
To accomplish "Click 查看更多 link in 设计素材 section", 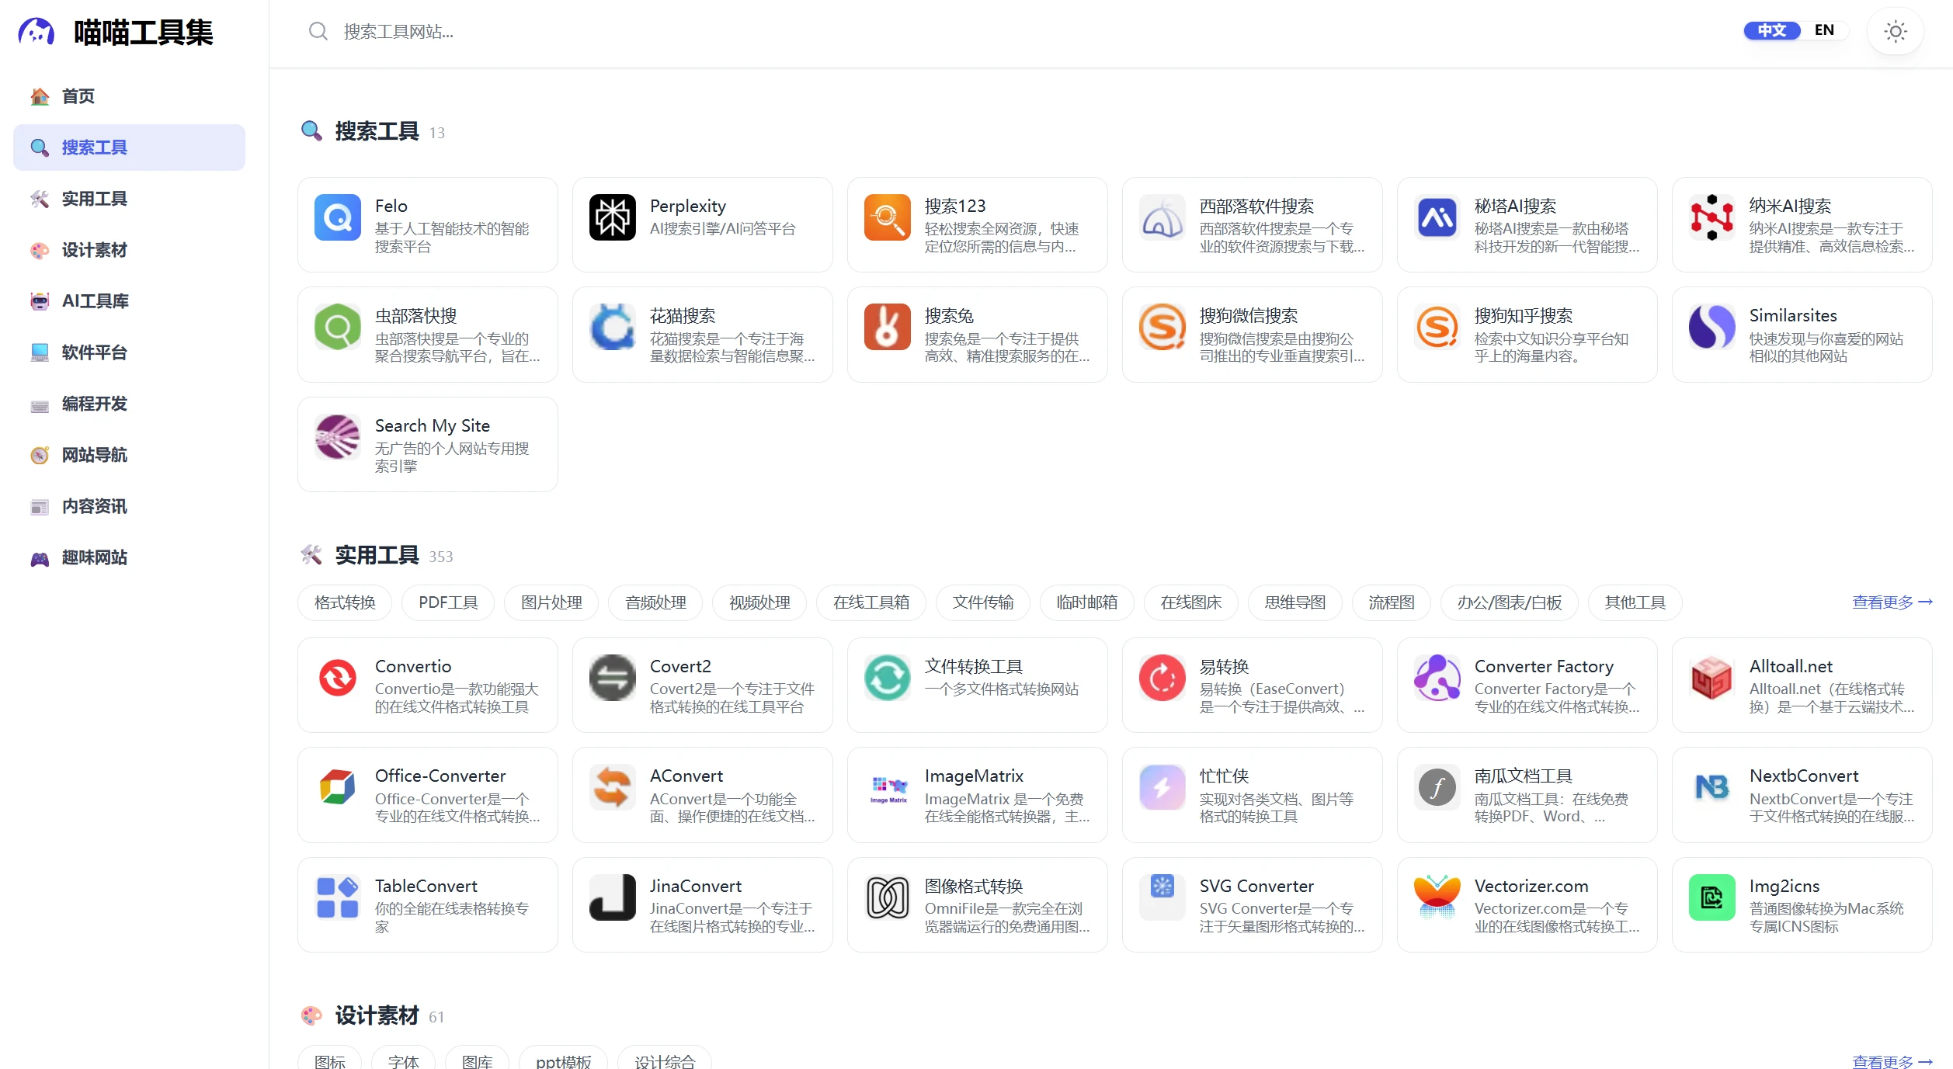I will 1892,1061.
